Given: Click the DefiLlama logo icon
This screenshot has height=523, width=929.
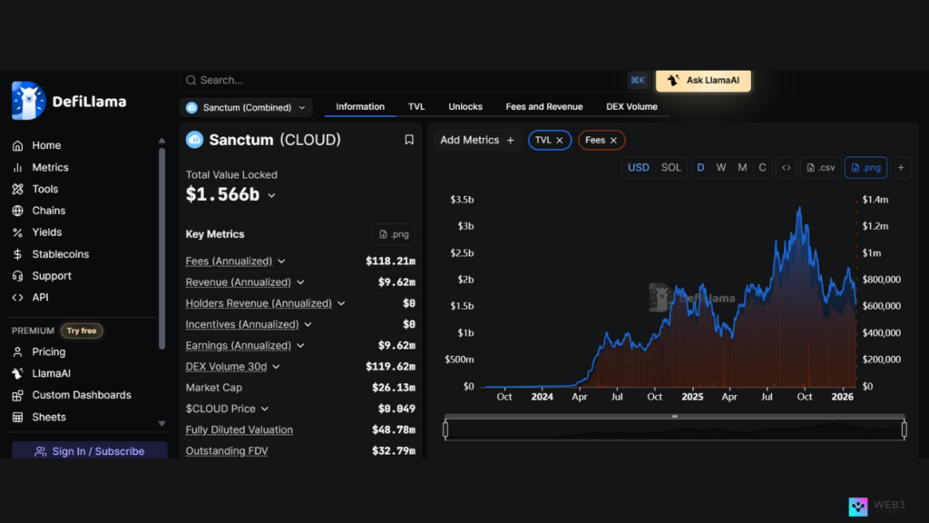Looking at the screenshot, I should [x=28, y=101].
